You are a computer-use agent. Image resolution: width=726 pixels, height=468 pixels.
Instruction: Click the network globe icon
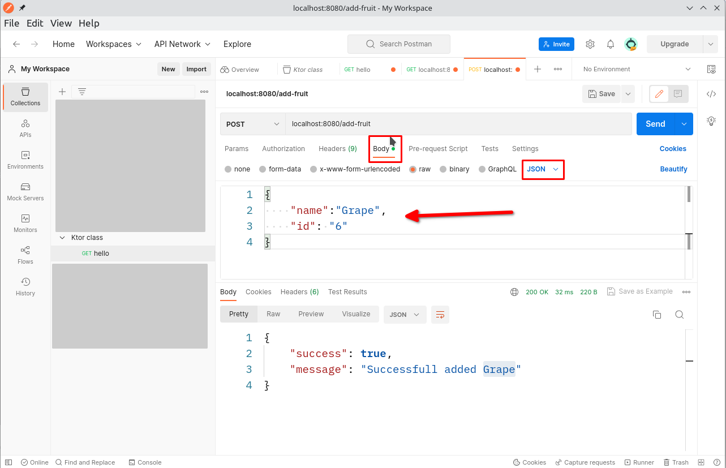(x=514, y=292)
